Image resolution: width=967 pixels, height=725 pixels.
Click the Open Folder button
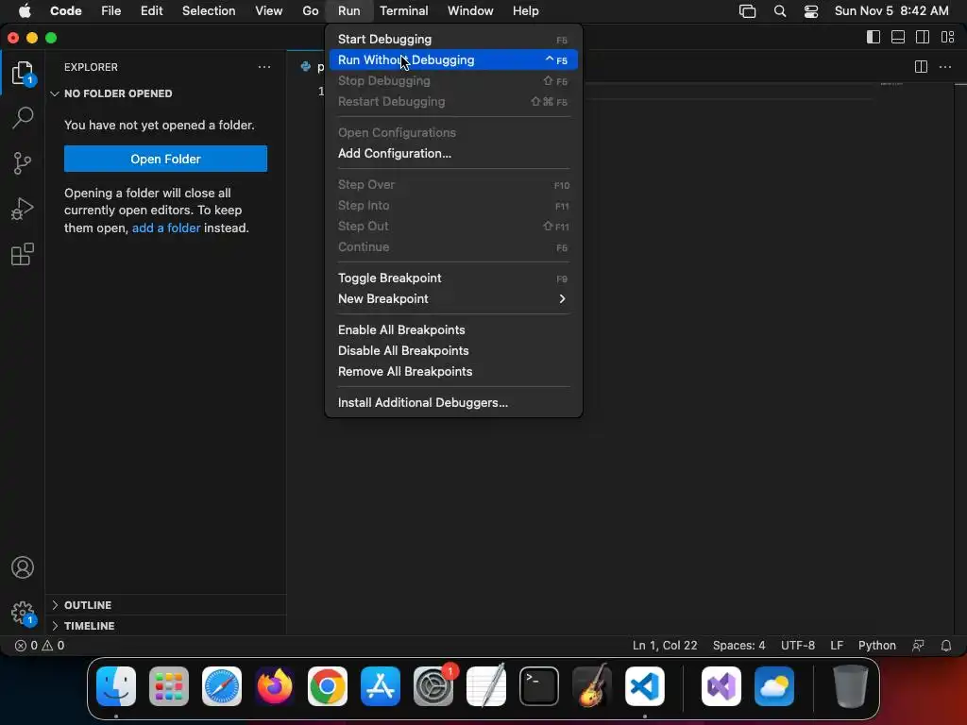(x=165, y=159)
